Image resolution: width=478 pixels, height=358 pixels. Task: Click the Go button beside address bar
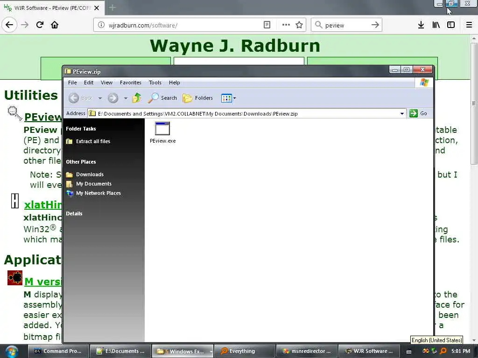418,113
